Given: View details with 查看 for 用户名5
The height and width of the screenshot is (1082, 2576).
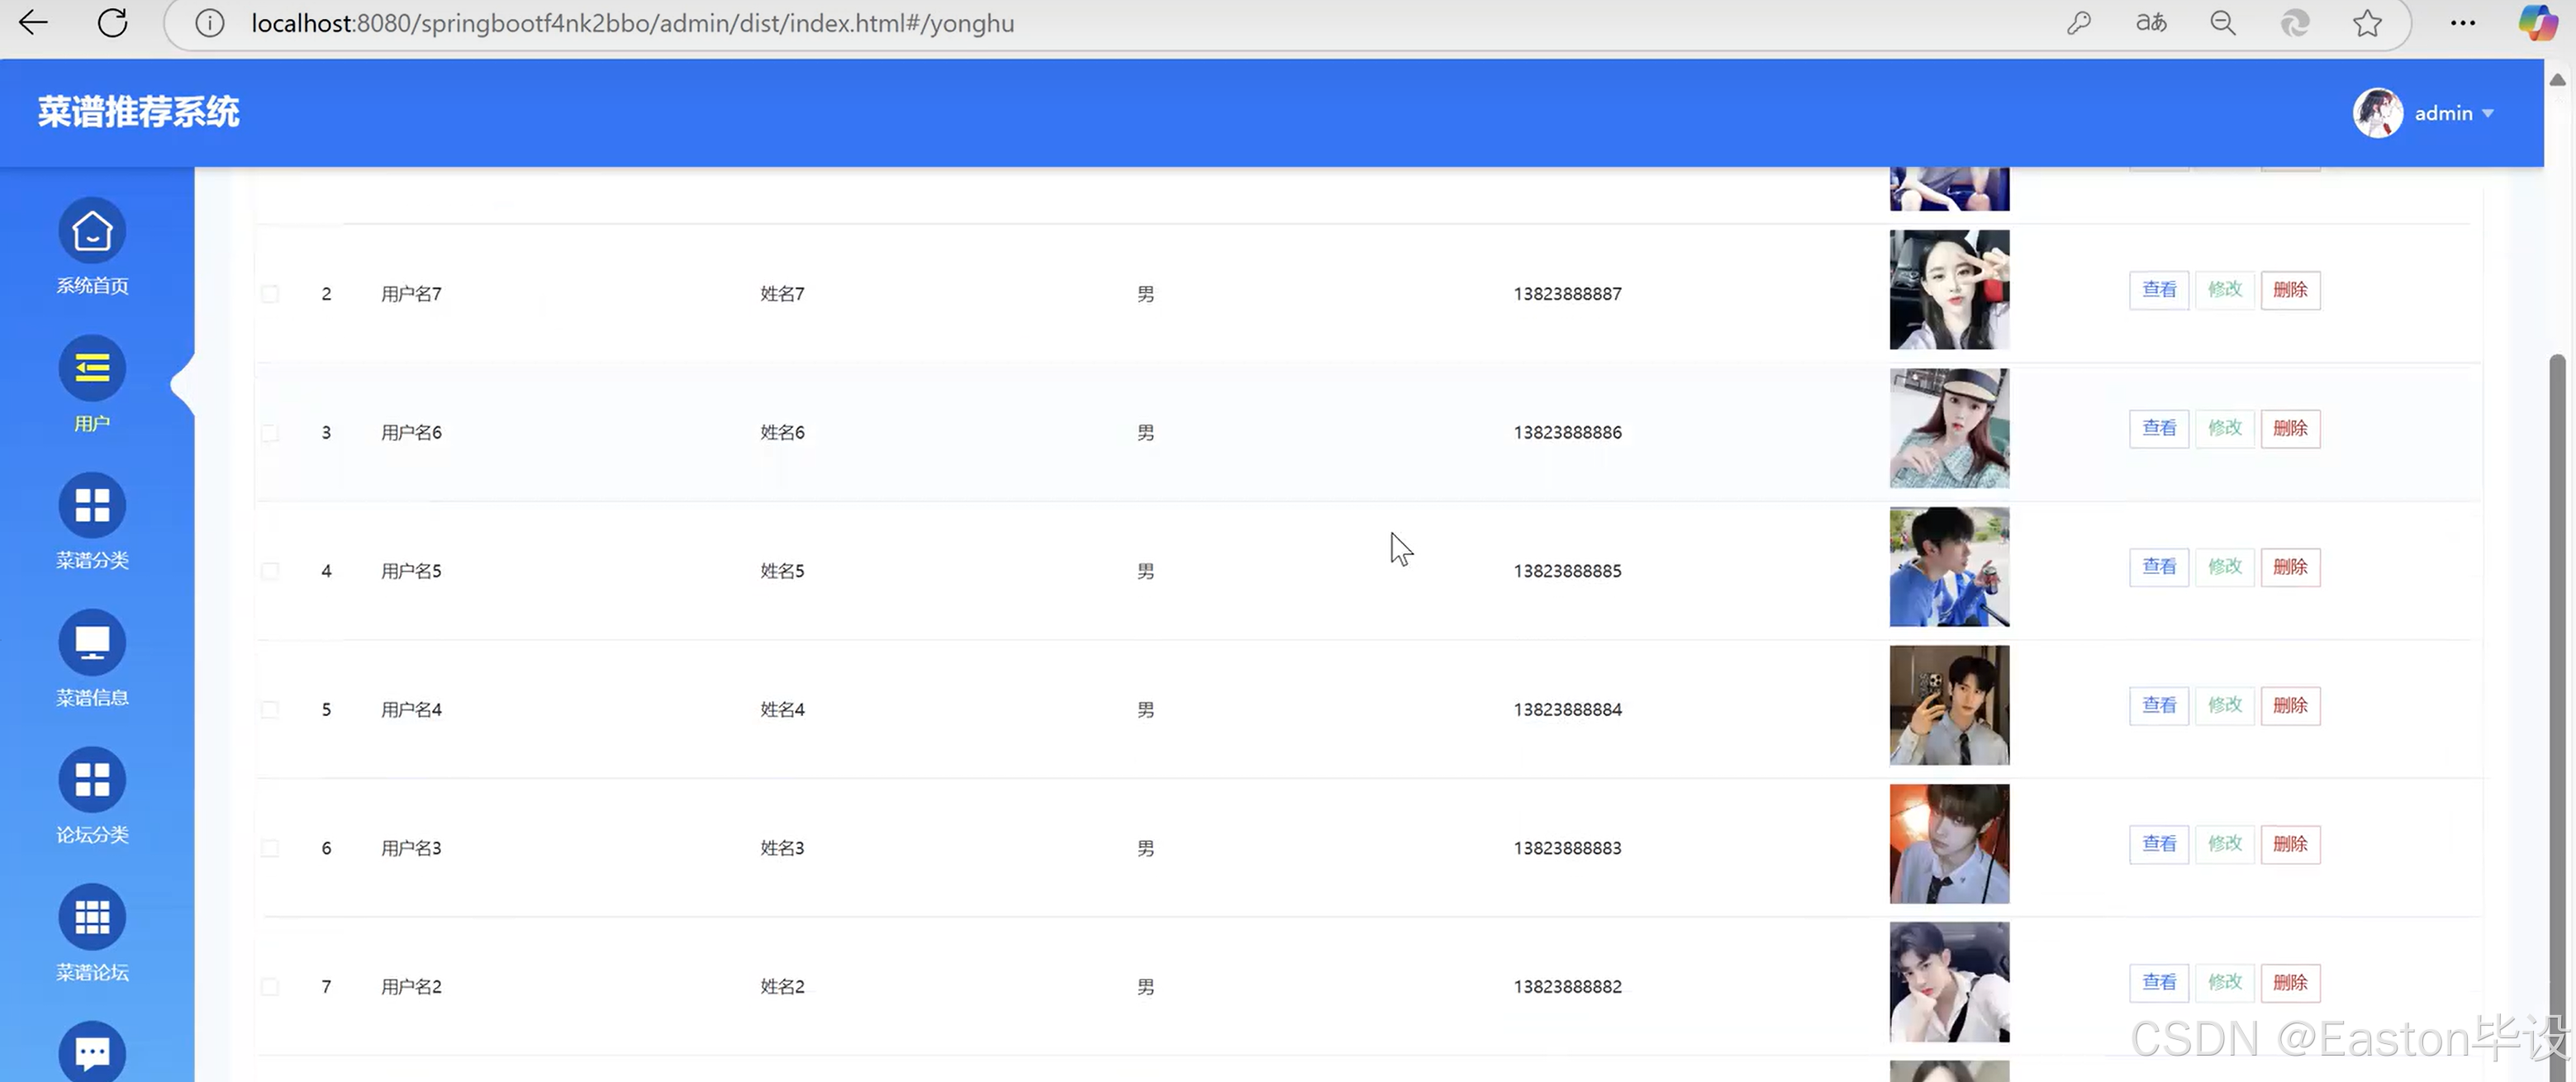Looking at the screenshot, I should [x=2159, y=567].
